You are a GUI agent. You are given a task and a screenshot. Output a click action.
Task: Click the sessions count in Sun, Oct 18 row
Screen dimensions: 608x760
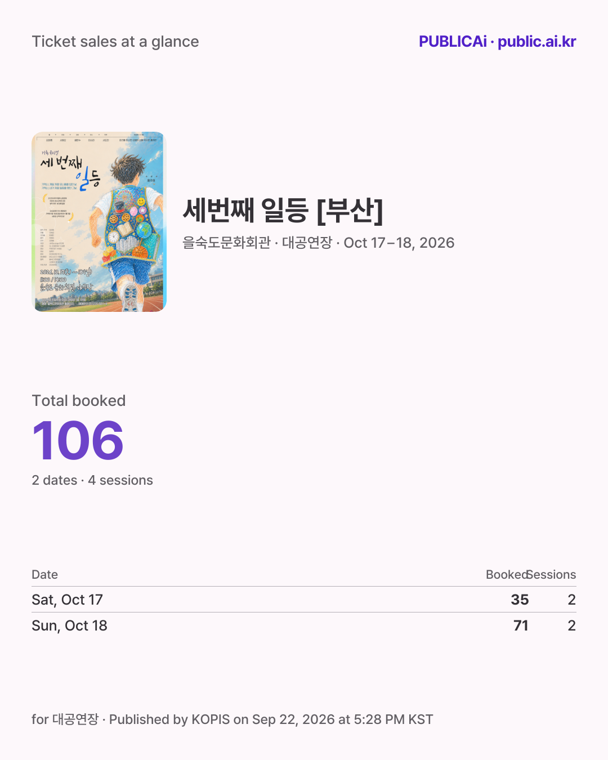[x=572, y=625]
